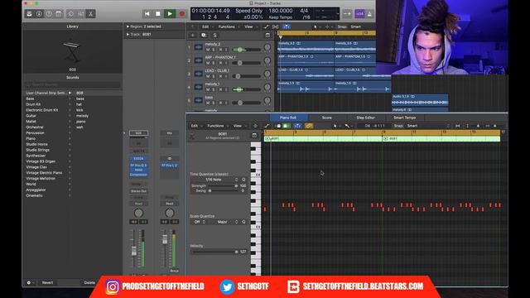The width and height of the screenshot is (530, 298).
Task: Switch to the Step Editor tab
Action: click(365, 118)
